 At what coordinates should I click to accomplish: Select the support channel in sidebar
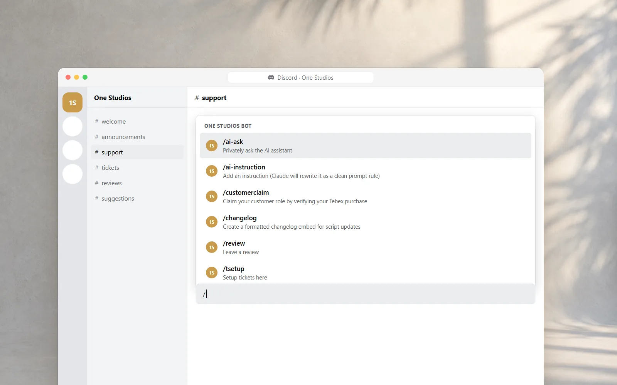[x=137, y=152]
